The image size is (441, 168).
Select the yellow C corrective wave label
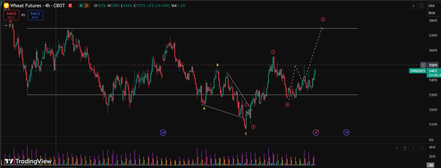pos(246,133)
